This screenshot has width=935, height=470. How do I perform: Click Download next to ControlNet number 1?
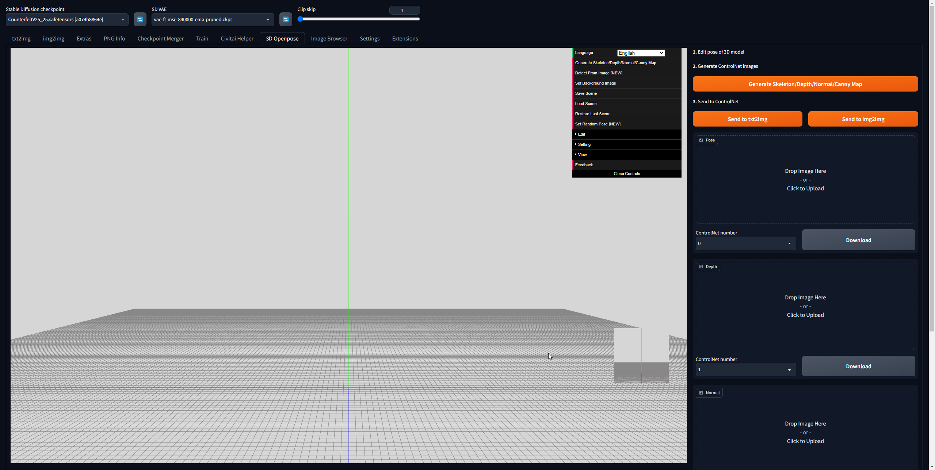click(x=858, y=366)
